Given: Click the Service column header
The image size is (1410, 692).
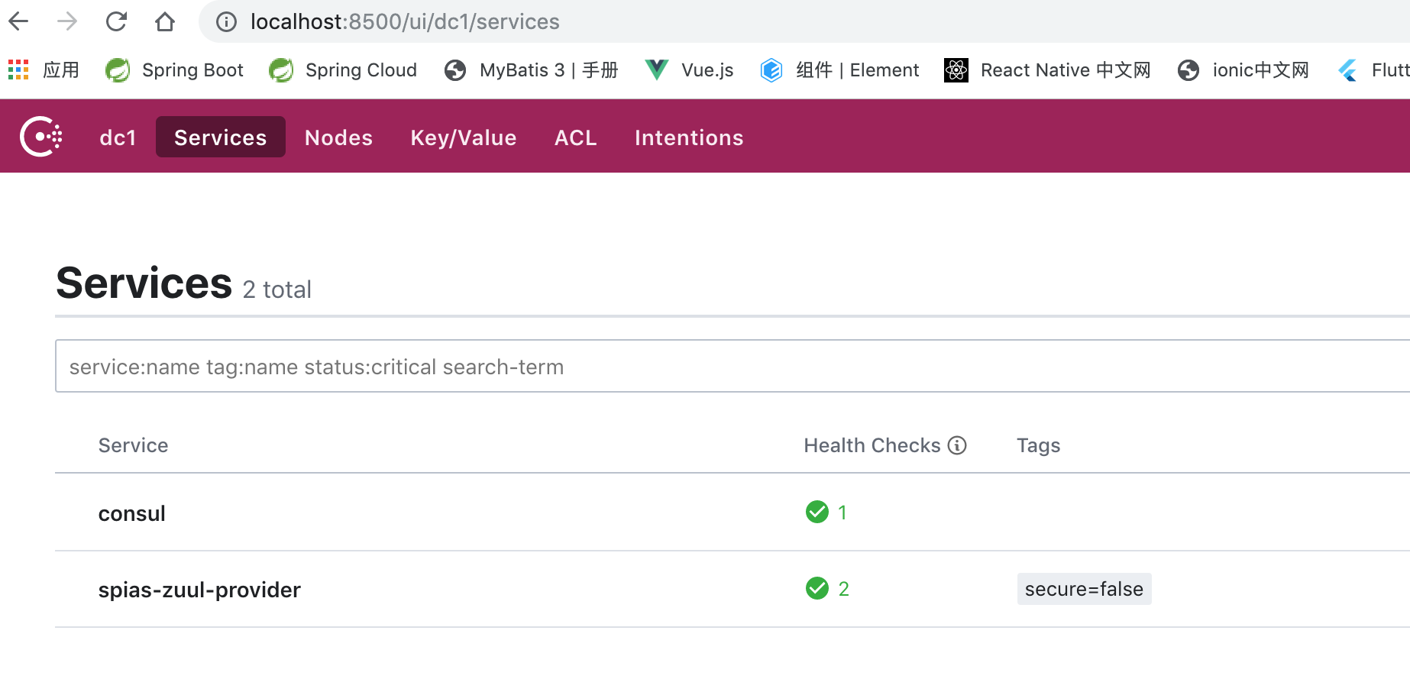Looking at the screenshot, I should [x=134, y=445].
